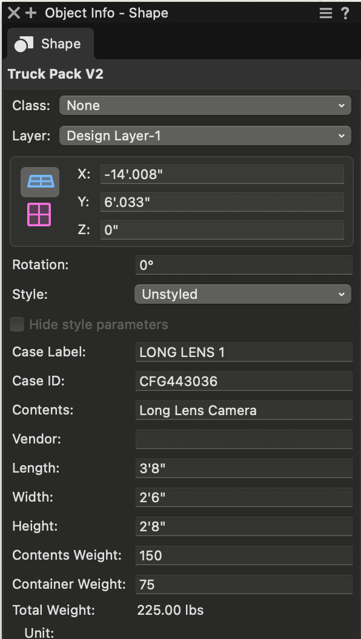The image size is (361, 639).
Task: Open the Layer dropdown for Design Layer-1
Action: click(x=205, y=135)
